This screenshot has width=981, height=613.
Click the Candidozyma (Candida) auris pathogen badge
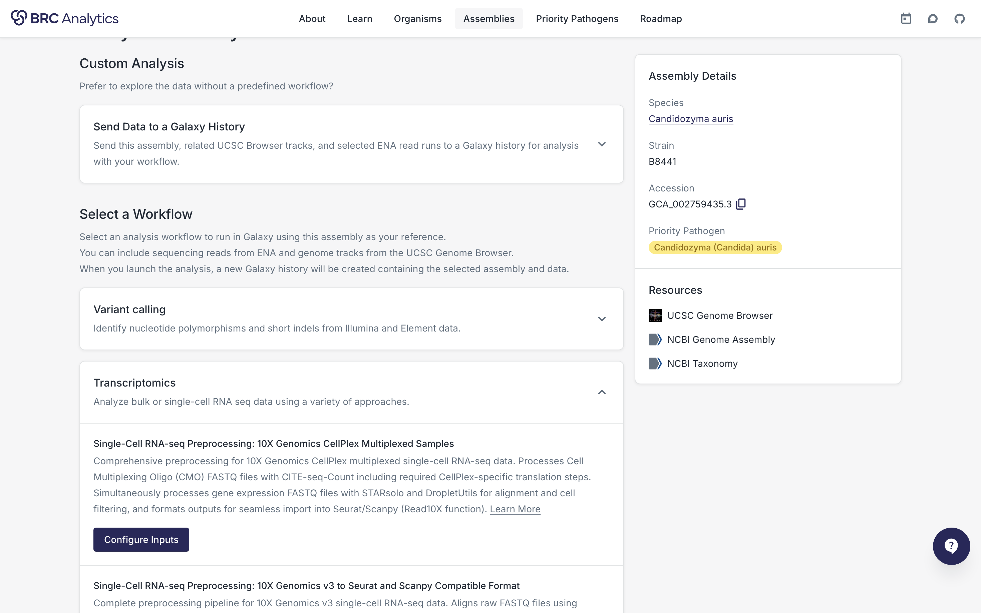715,247
